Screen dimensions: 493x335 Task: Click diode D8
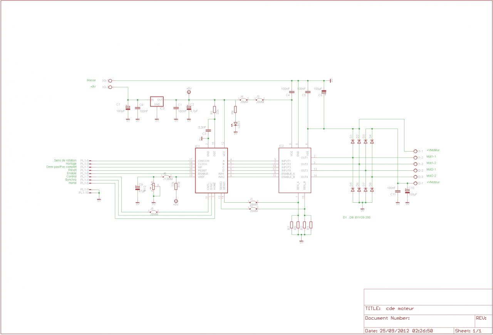[x=372, y=190]
